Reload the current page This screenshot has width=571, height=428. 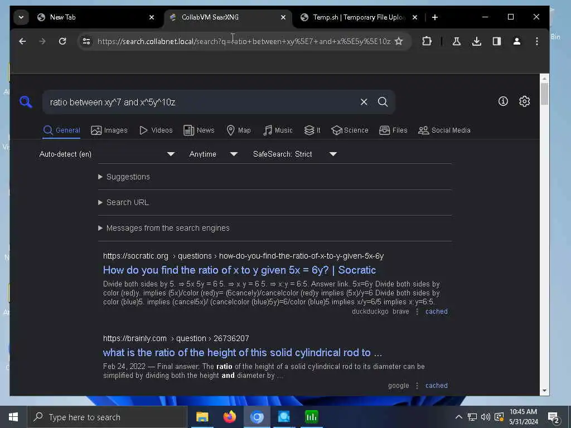tap(62, 41)
